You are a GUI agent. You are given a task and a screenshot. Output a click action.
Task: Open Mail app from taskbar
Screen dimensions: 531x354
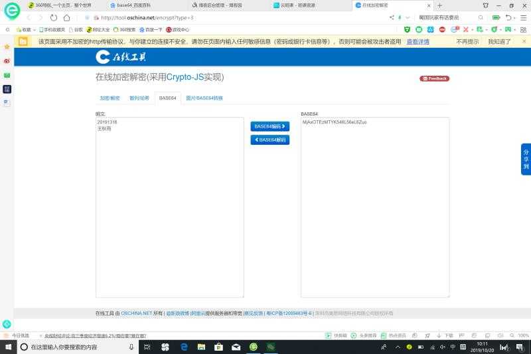click(x=236, y=347)
